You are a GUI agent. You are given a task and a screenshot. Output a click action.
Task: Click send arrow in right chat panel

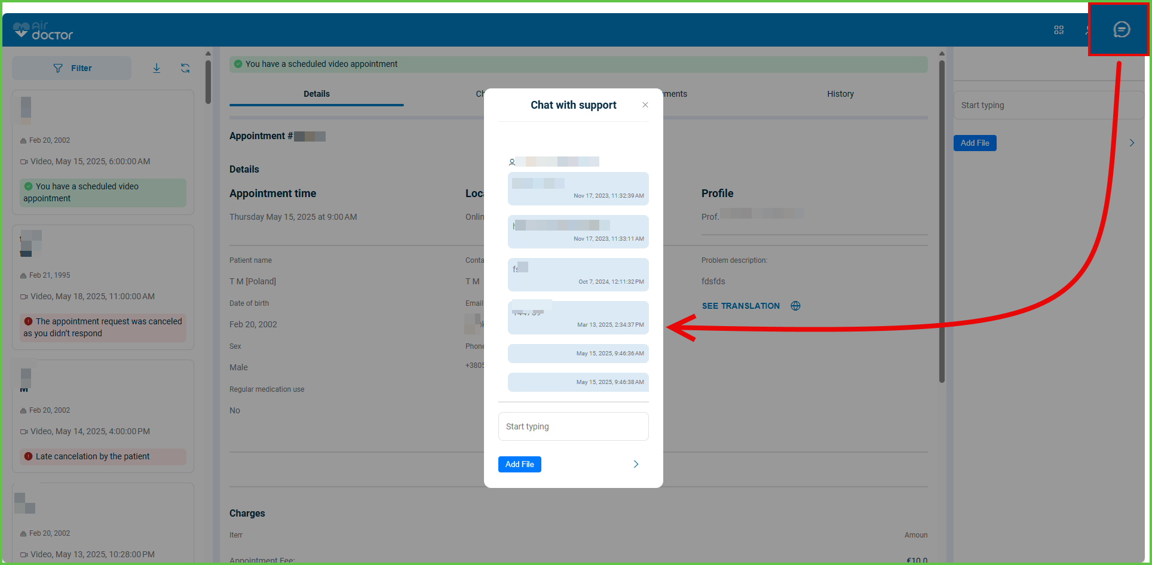point(1132,143)
